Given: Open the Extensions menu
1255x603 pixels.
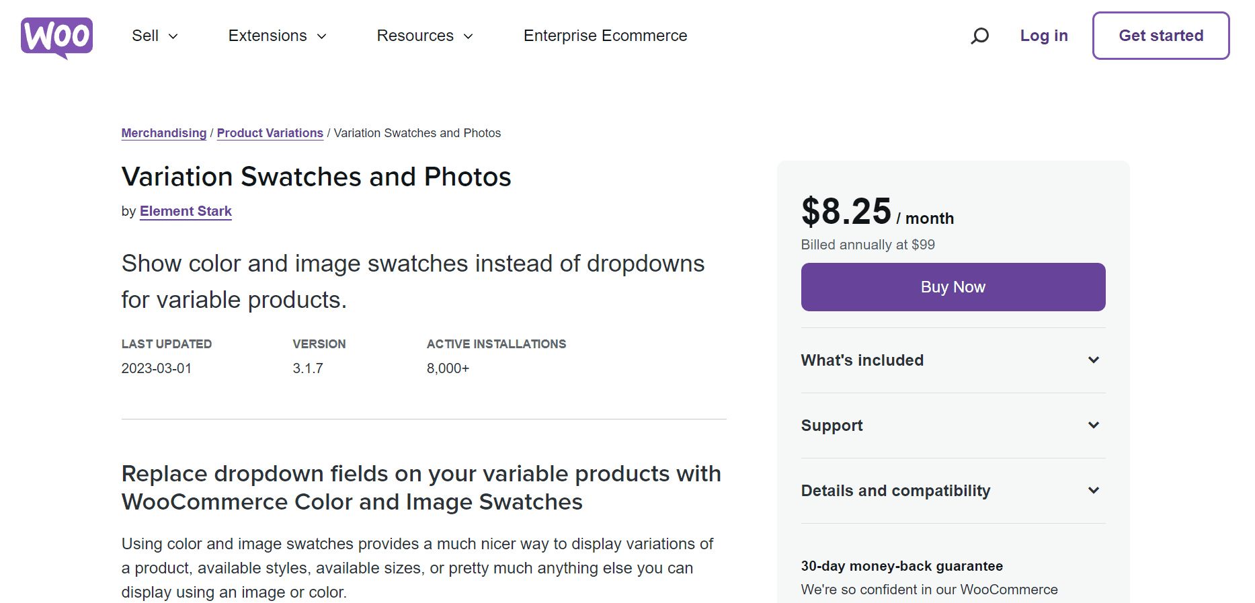Looking at the screenshot, I should [277, 36].
